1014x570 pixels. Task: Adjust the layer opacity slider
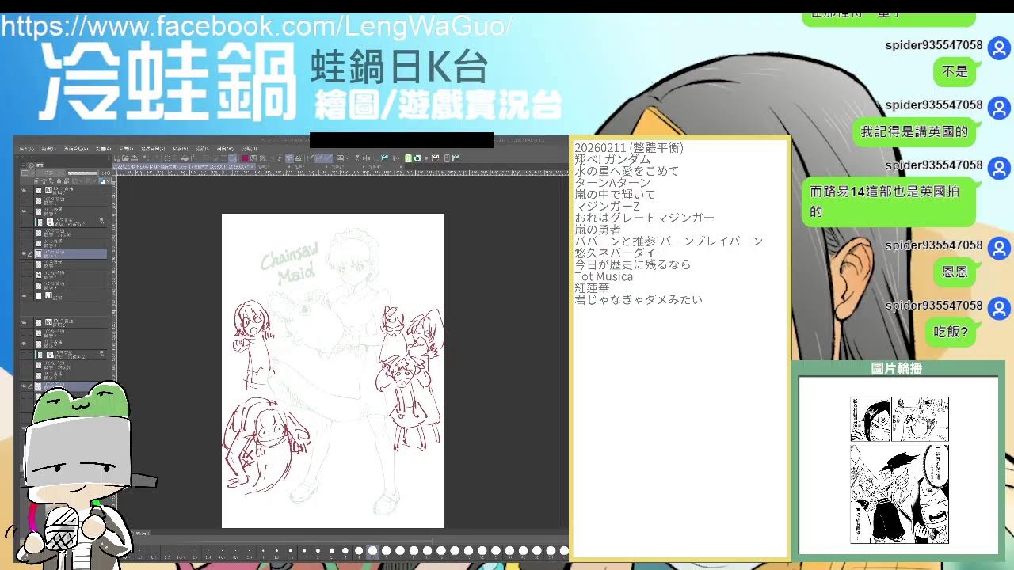pos(82,173)
